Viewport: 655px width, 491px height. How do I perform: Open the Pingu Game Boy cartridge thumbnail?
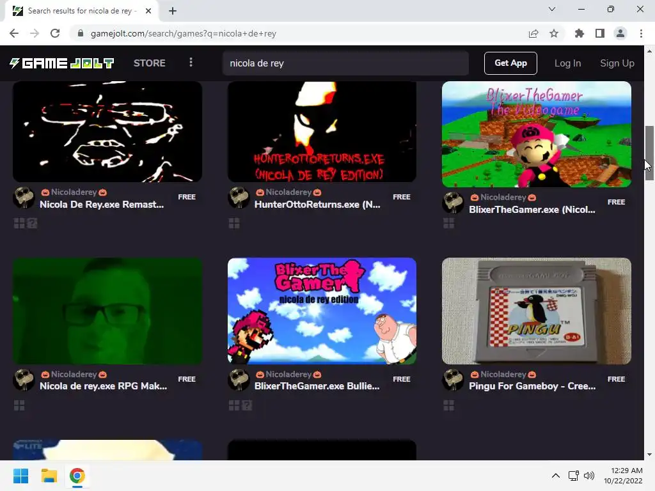tap(537, 311)
